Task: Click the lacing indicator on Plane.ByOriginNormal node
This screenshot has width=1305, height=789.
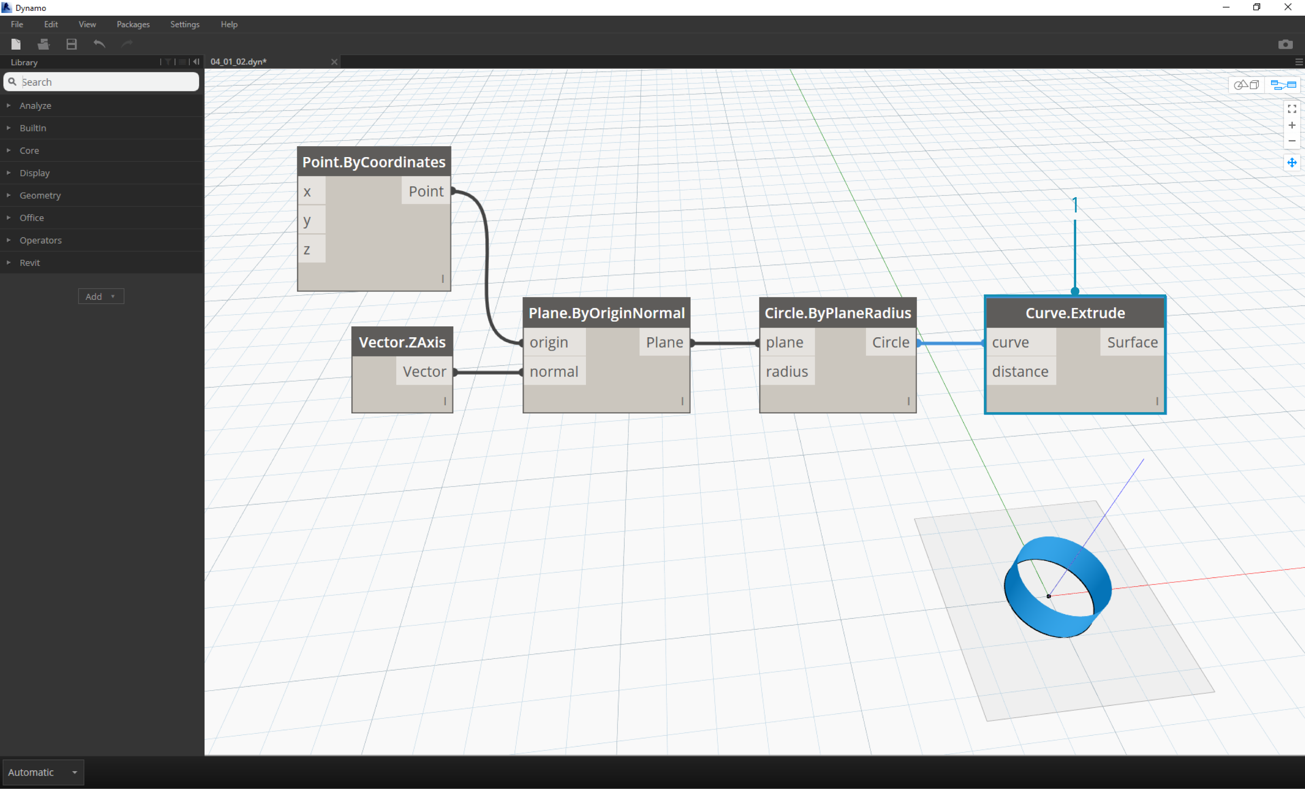Action: click(682, 401)
